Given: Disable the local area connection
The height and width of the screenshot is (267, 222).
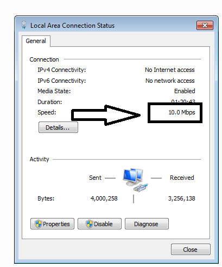Looking at the screenshot, I should click(x=99, y=224).
